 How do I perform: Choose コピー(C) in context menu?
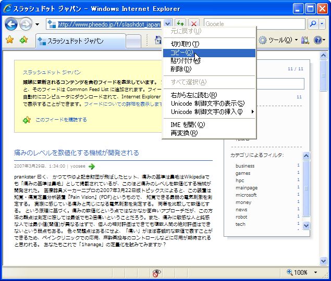pos(209,53)
